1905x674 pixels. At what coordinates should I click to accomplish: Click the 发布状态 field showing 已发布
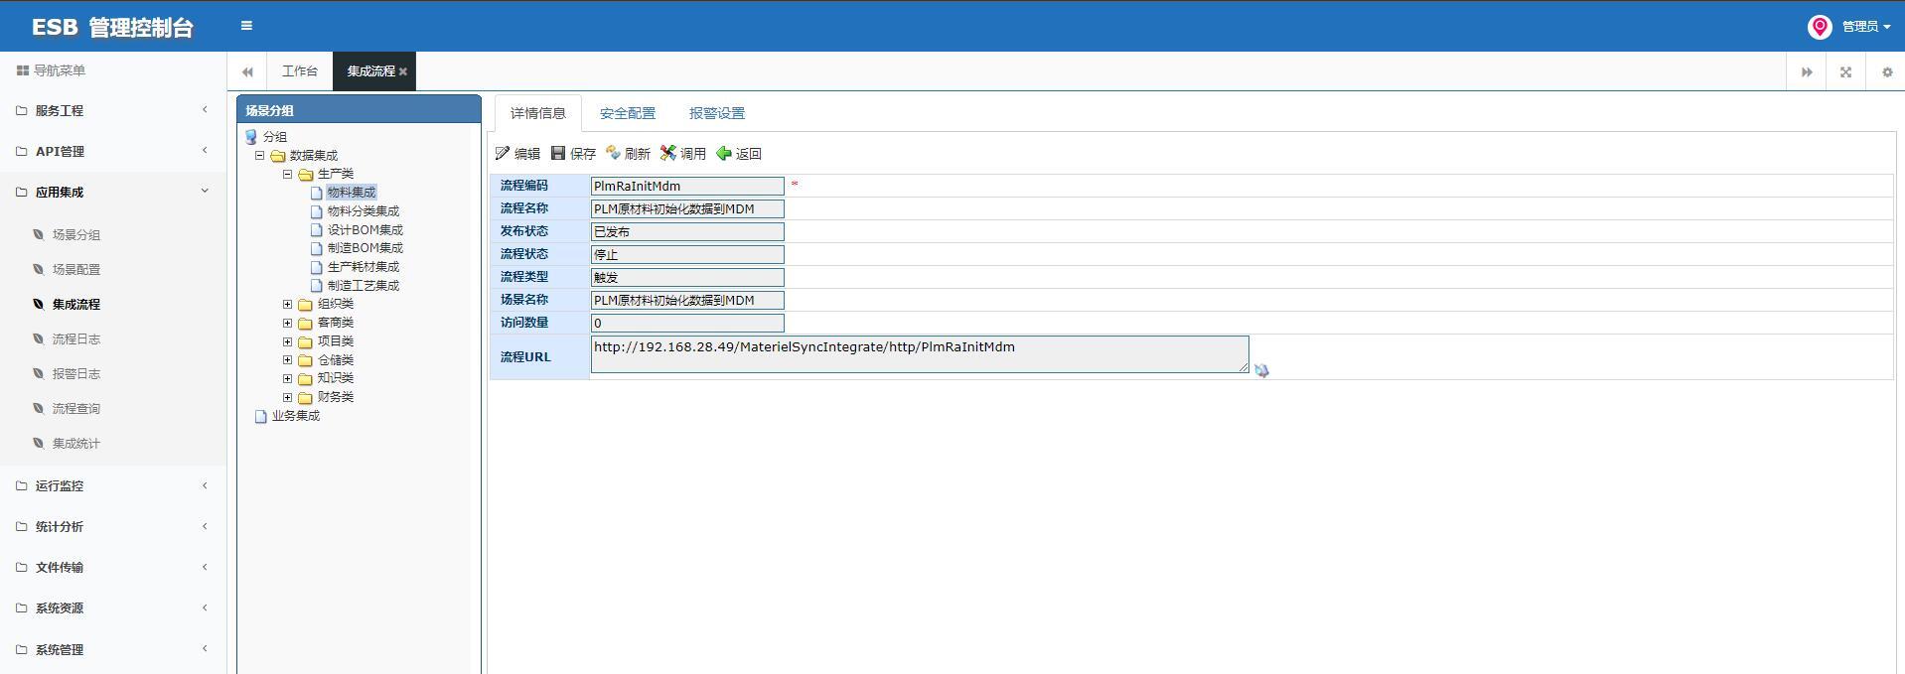pos(687,231)
